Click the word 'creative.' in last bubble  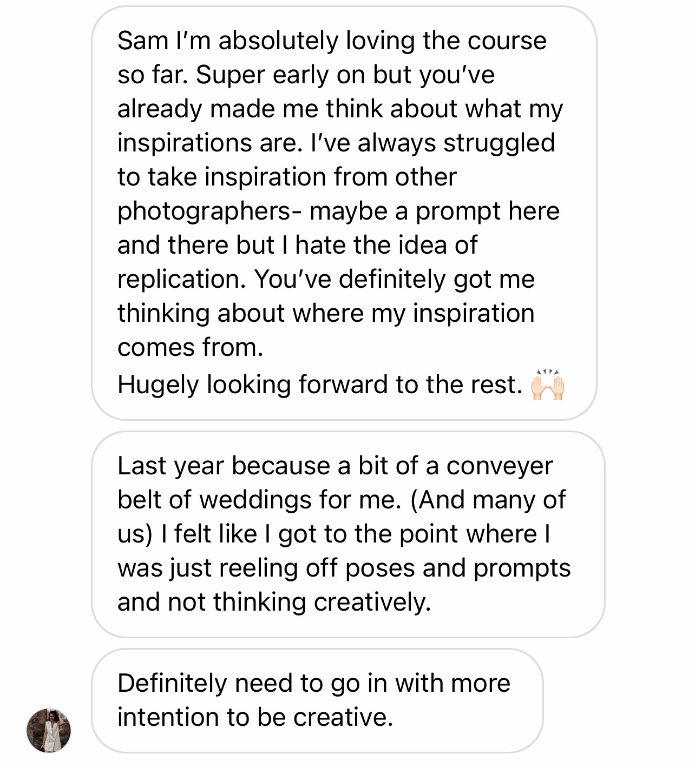coord(343,717)
